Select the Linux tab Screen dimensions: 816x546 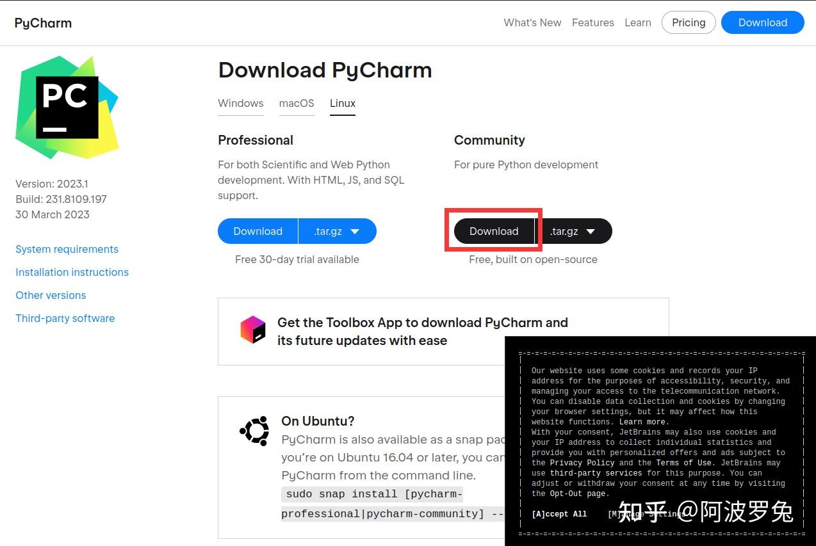342,103
